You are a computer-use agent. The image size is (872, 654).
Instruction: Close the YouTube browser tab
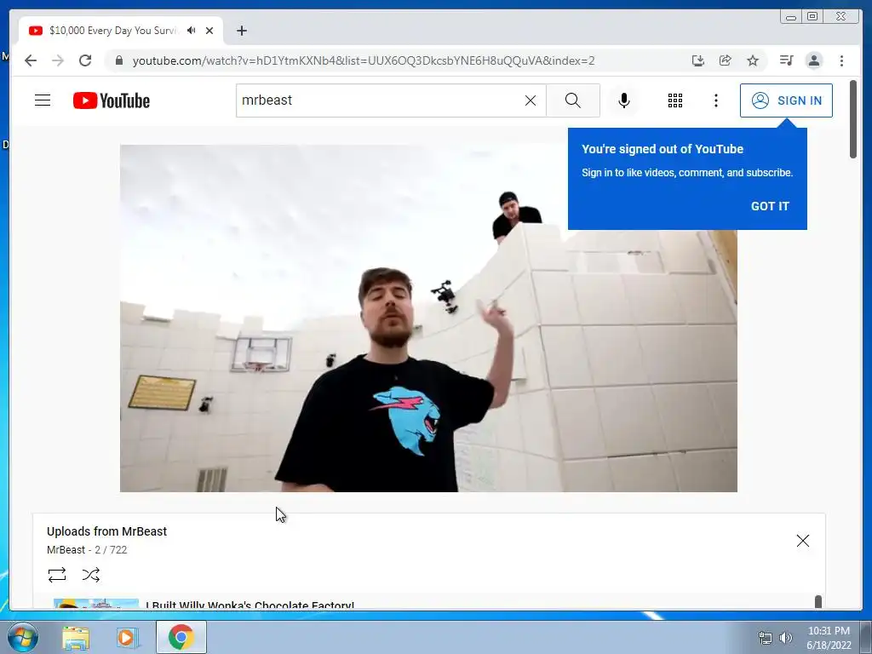tap(209, 31)
